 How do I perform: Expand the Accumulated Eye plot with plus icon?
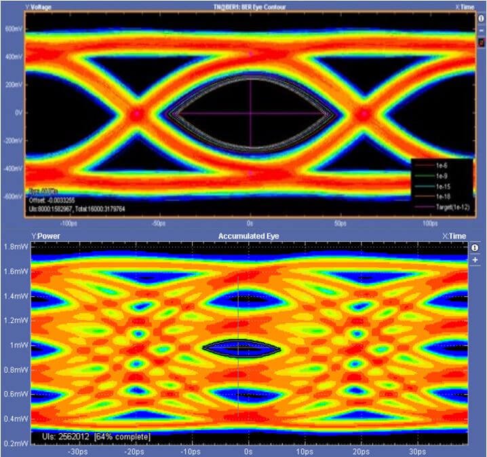pyautogui.click(x=475, y=260)
